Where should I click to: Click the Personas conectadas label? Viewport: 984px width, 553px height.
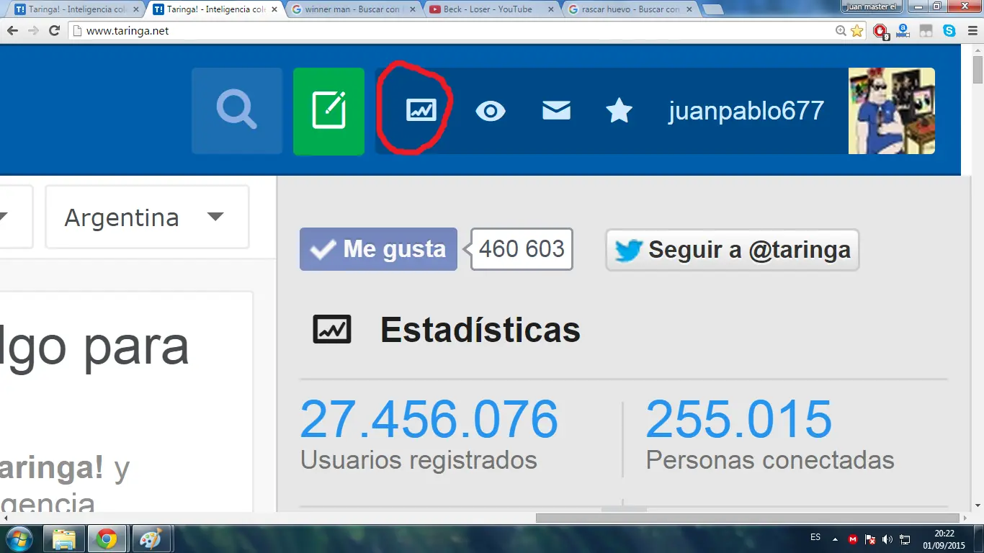770,459
